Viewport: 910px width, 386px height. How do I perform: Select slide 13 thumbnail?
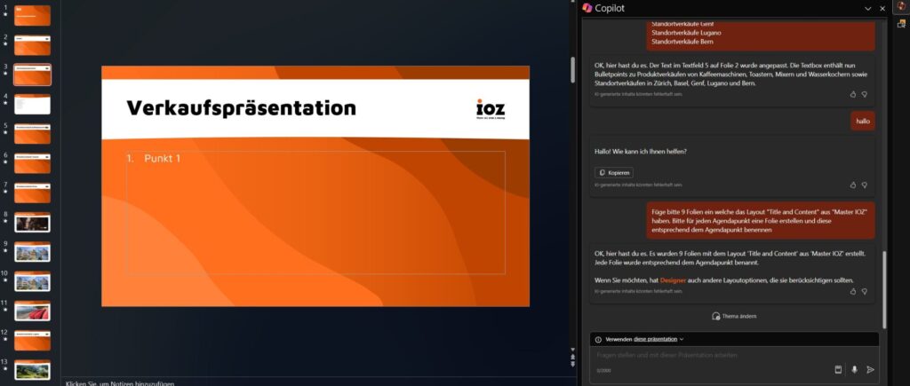(x=33, y=370)
